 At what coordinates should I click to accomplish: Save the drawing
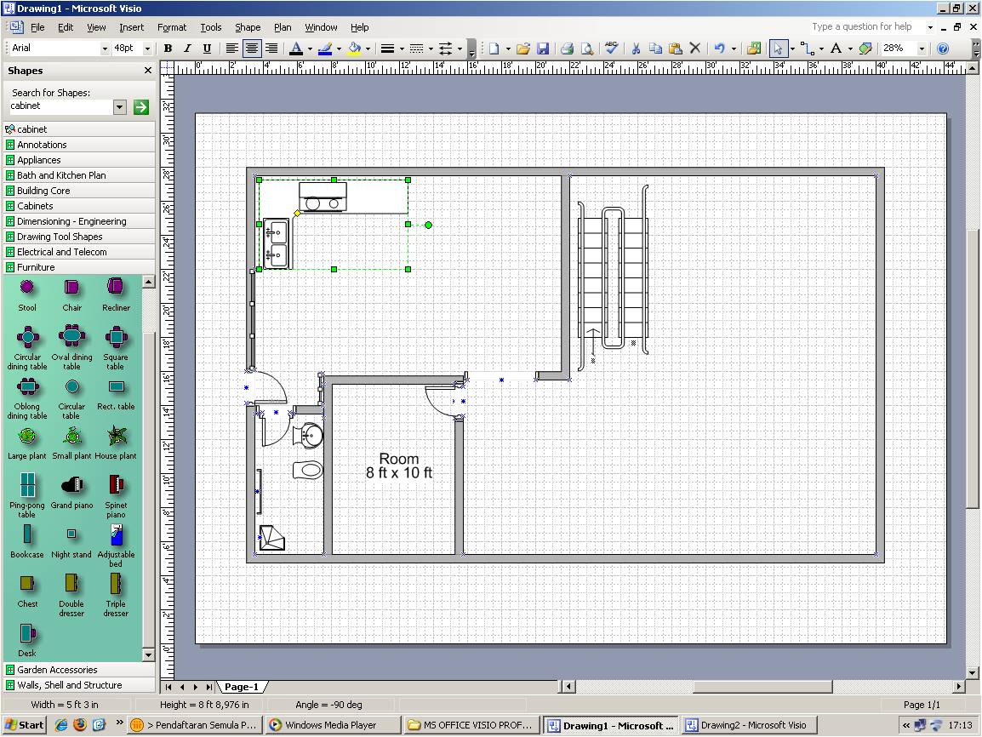point(542,49)
